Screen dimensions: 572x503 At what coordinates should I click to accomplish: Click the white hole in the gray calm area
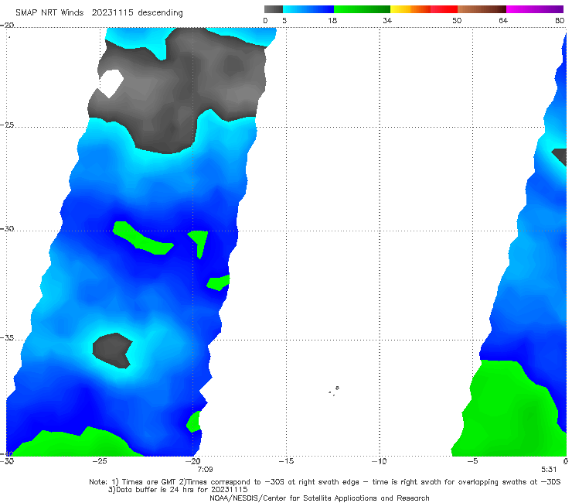pyautogui.click(x=111, y=84)
